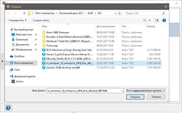Click Быстрый доступ star icon
Viewport: 182px width, 113px height.
point(12,30)
